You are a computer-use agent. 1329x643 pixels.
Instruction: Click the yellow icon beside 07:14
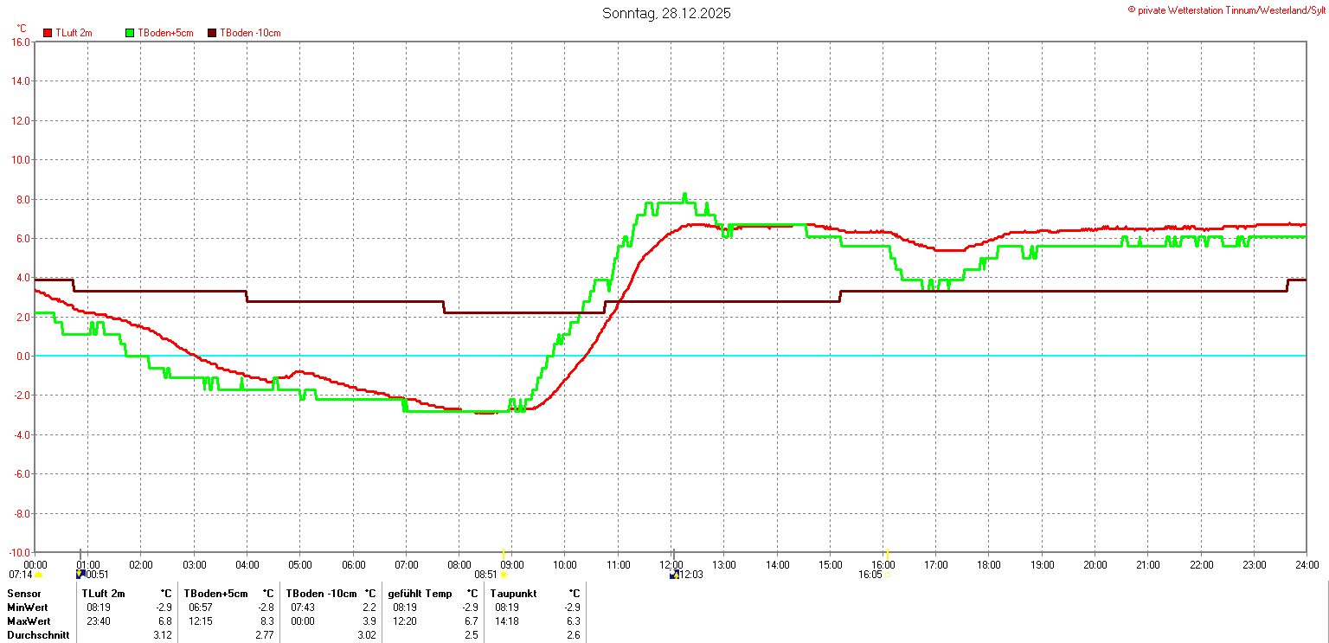coord(38,575)
